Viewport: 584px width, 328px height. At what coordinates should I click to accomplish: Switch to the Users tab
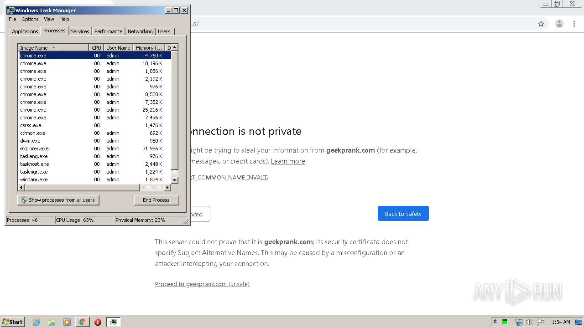tap(164, 31)
